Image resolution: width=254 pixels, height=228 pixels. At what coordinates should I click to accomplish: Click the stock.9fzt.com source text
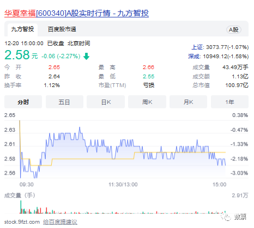point(22,222)
